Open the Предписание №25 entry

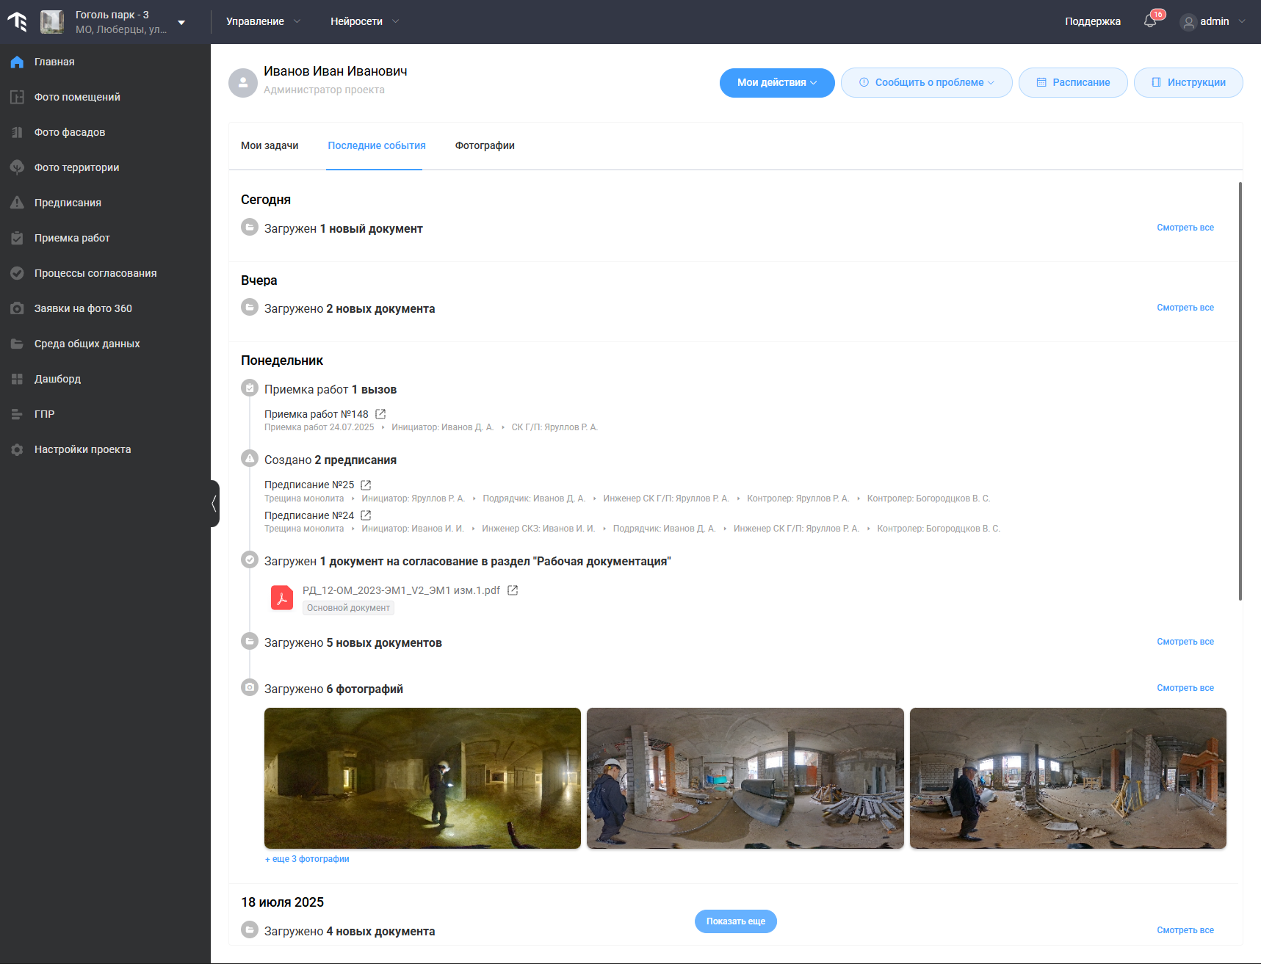(x=309, y=485)
